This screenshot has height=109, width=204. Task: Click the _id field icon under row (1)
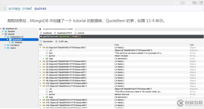(x=47, y=50)
